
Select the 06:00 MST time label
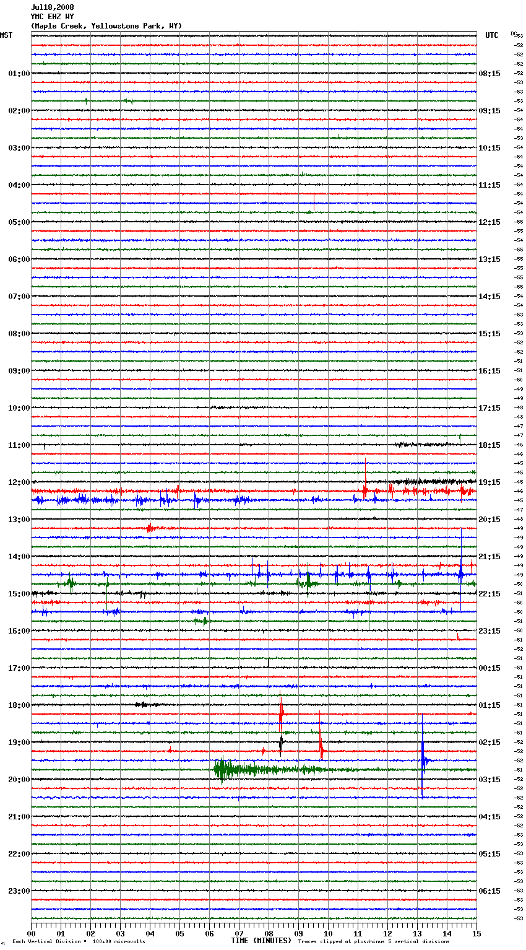tap(19, 259)
